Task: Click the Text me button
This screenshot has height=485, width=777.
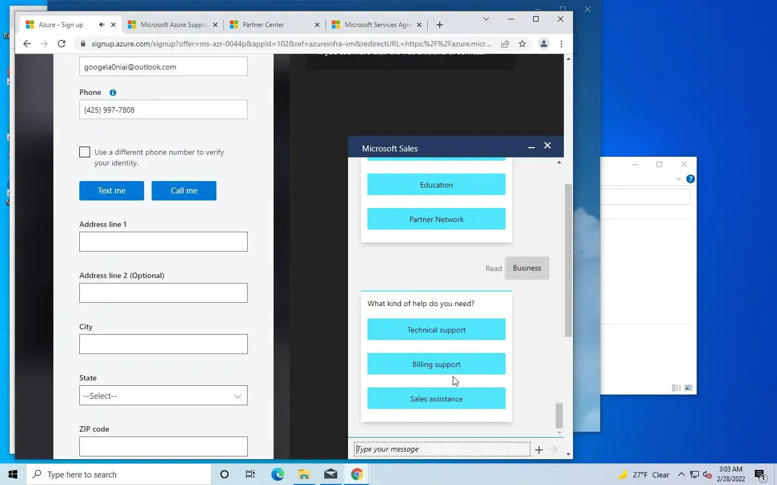Action: pos(112,191)
